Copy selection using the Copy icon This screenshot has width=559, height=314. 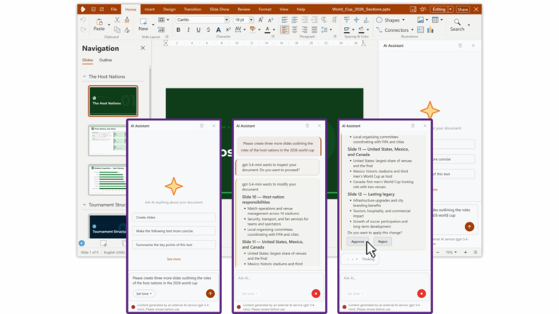pos(117,29)
